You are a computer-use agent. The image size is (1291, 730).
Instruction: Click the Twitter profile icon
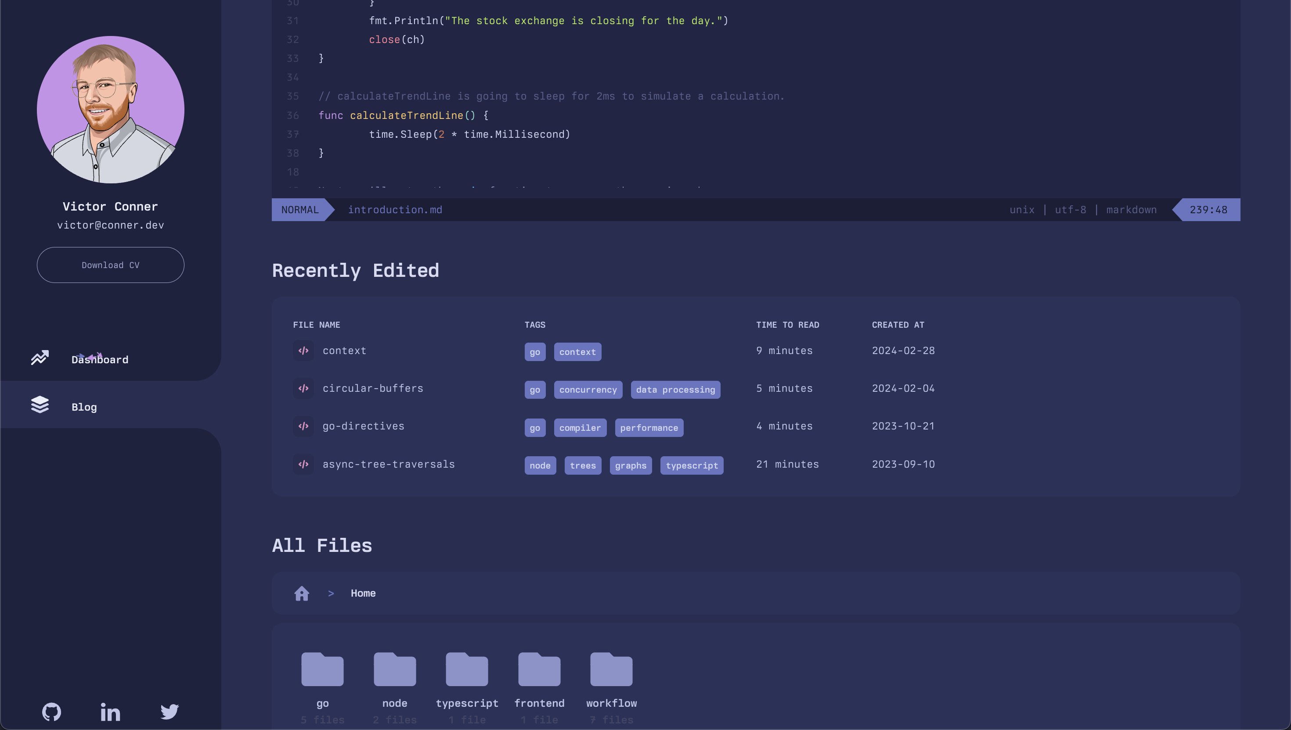tap(169, 711)
